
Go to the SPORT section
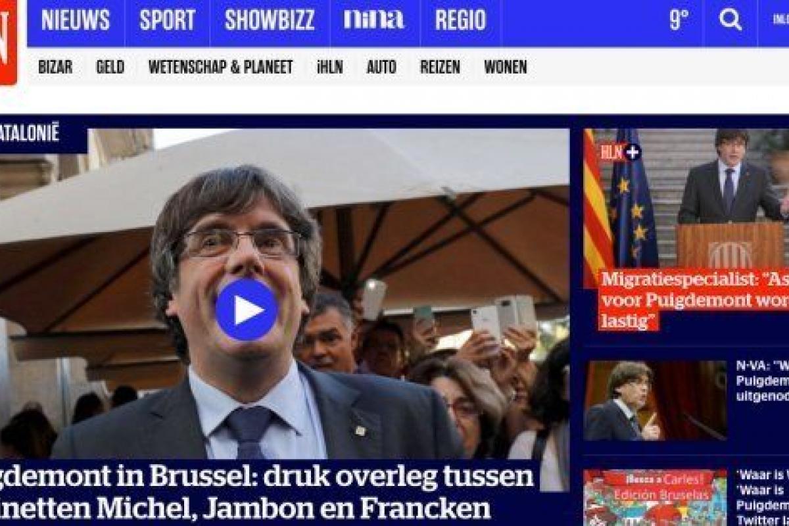[168, 20]
